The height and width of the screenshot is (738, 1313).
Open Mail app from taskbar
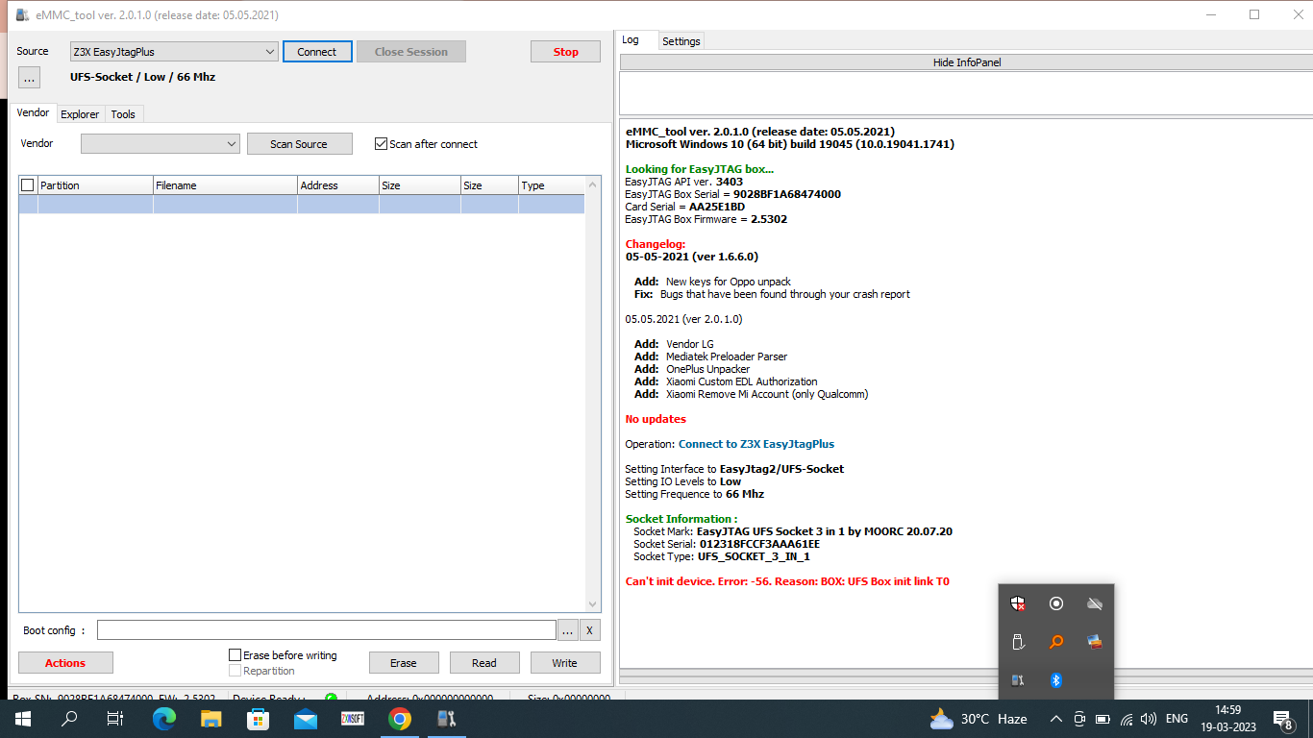pyautogui.click(x=306, y=719)
